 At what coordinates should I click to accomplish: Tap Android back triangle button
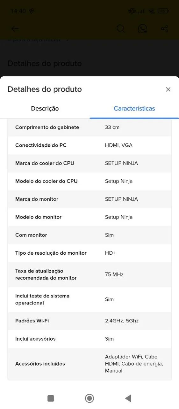click(128, 398)
